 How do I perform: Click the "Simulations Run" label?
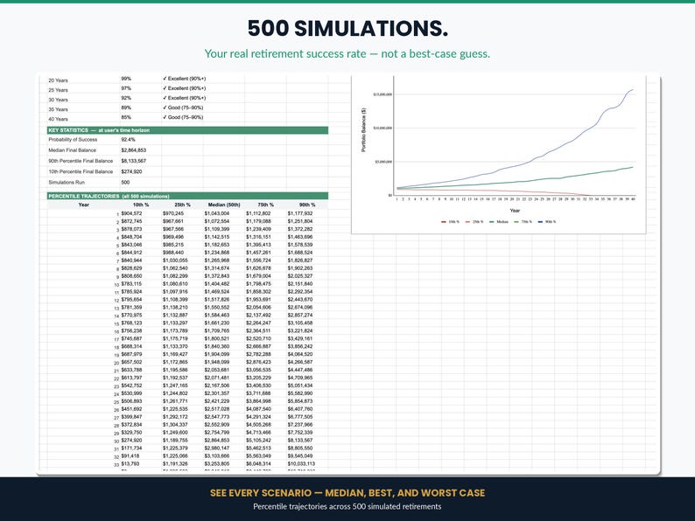point(67,182)
